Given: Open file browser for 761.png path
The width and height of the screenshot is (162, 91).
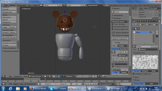Looking at the screenshot, I should (124, 58).
